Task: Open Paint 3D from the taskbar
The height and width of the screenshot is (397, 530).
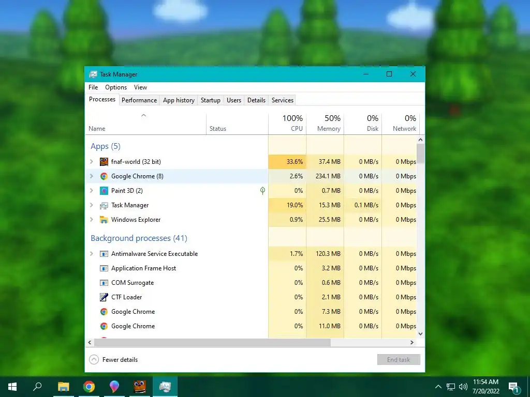Action: 114,387
